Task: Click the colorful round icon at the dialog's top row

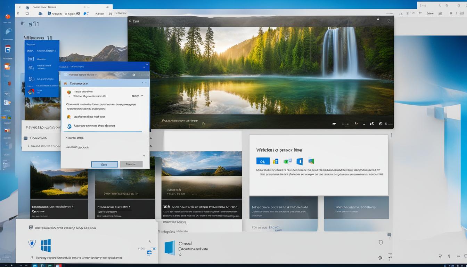Action: [x=69, y=92]
